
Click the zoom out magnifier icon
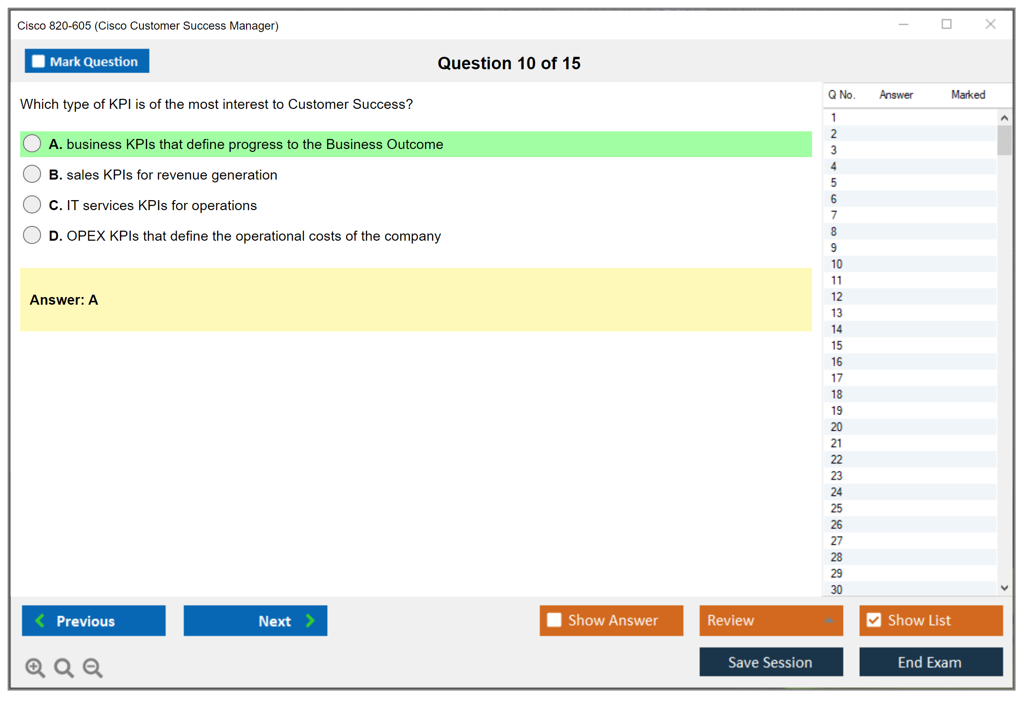(x=93, y=667)
